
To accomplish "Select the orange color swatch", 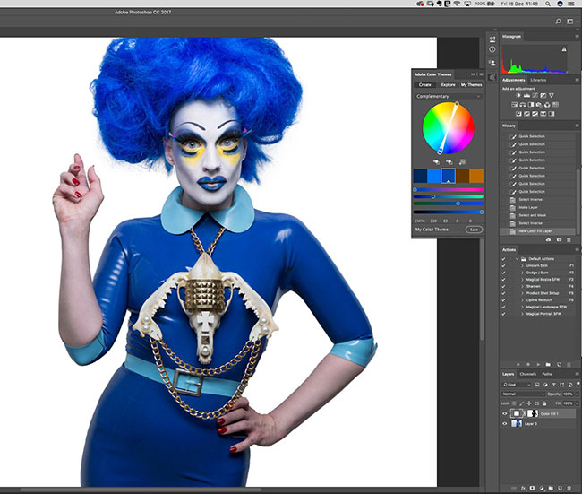I will pos(475,176).
